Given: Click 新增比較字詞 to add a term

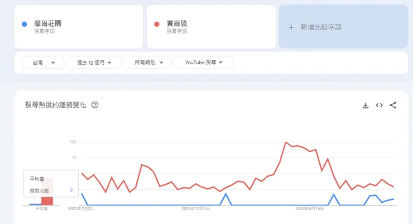Looking at the screenshot, I should click(x=321, y=27).
